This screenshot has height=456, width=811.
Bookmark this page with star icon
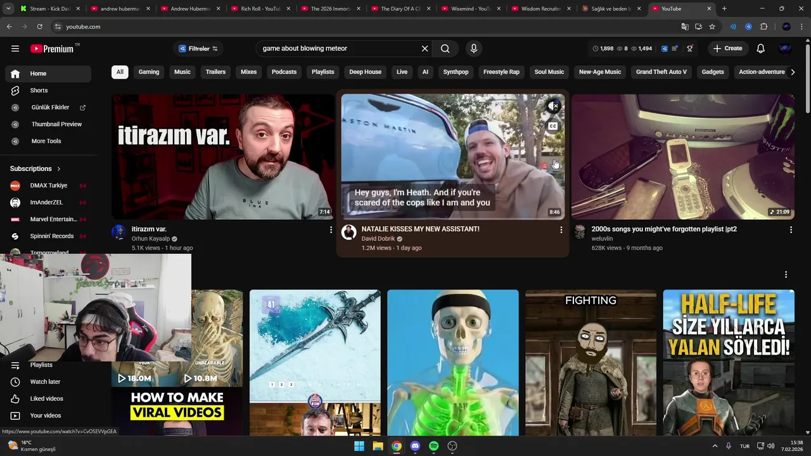712,27
